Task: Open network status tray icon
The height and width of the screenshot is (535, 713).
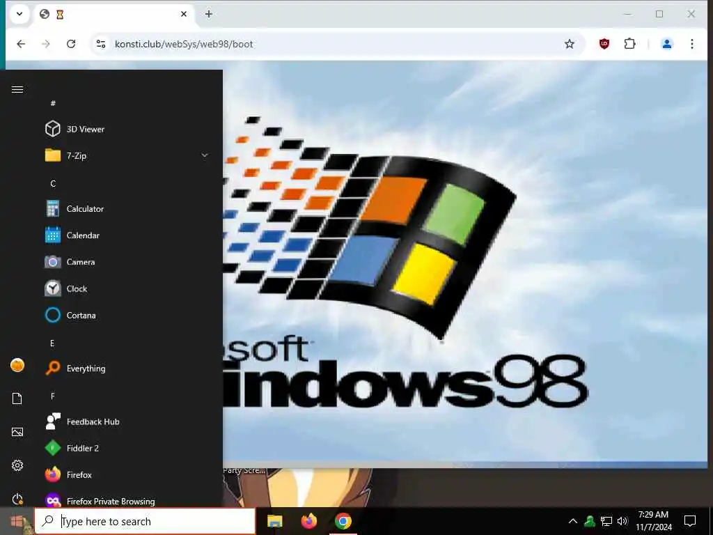Action: click(606, 521)
